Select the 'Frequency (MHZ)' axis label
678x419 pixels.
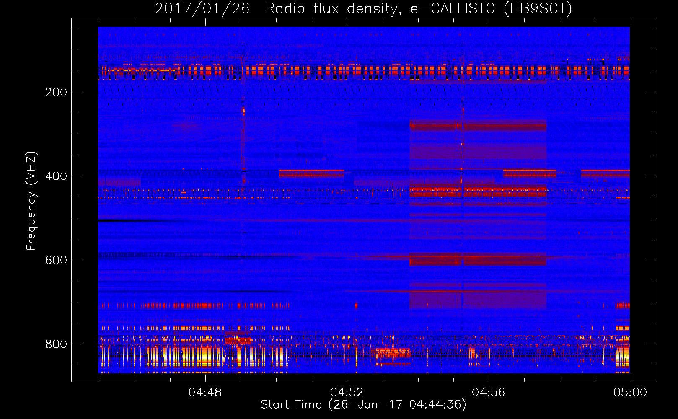(x=31, y=201)
